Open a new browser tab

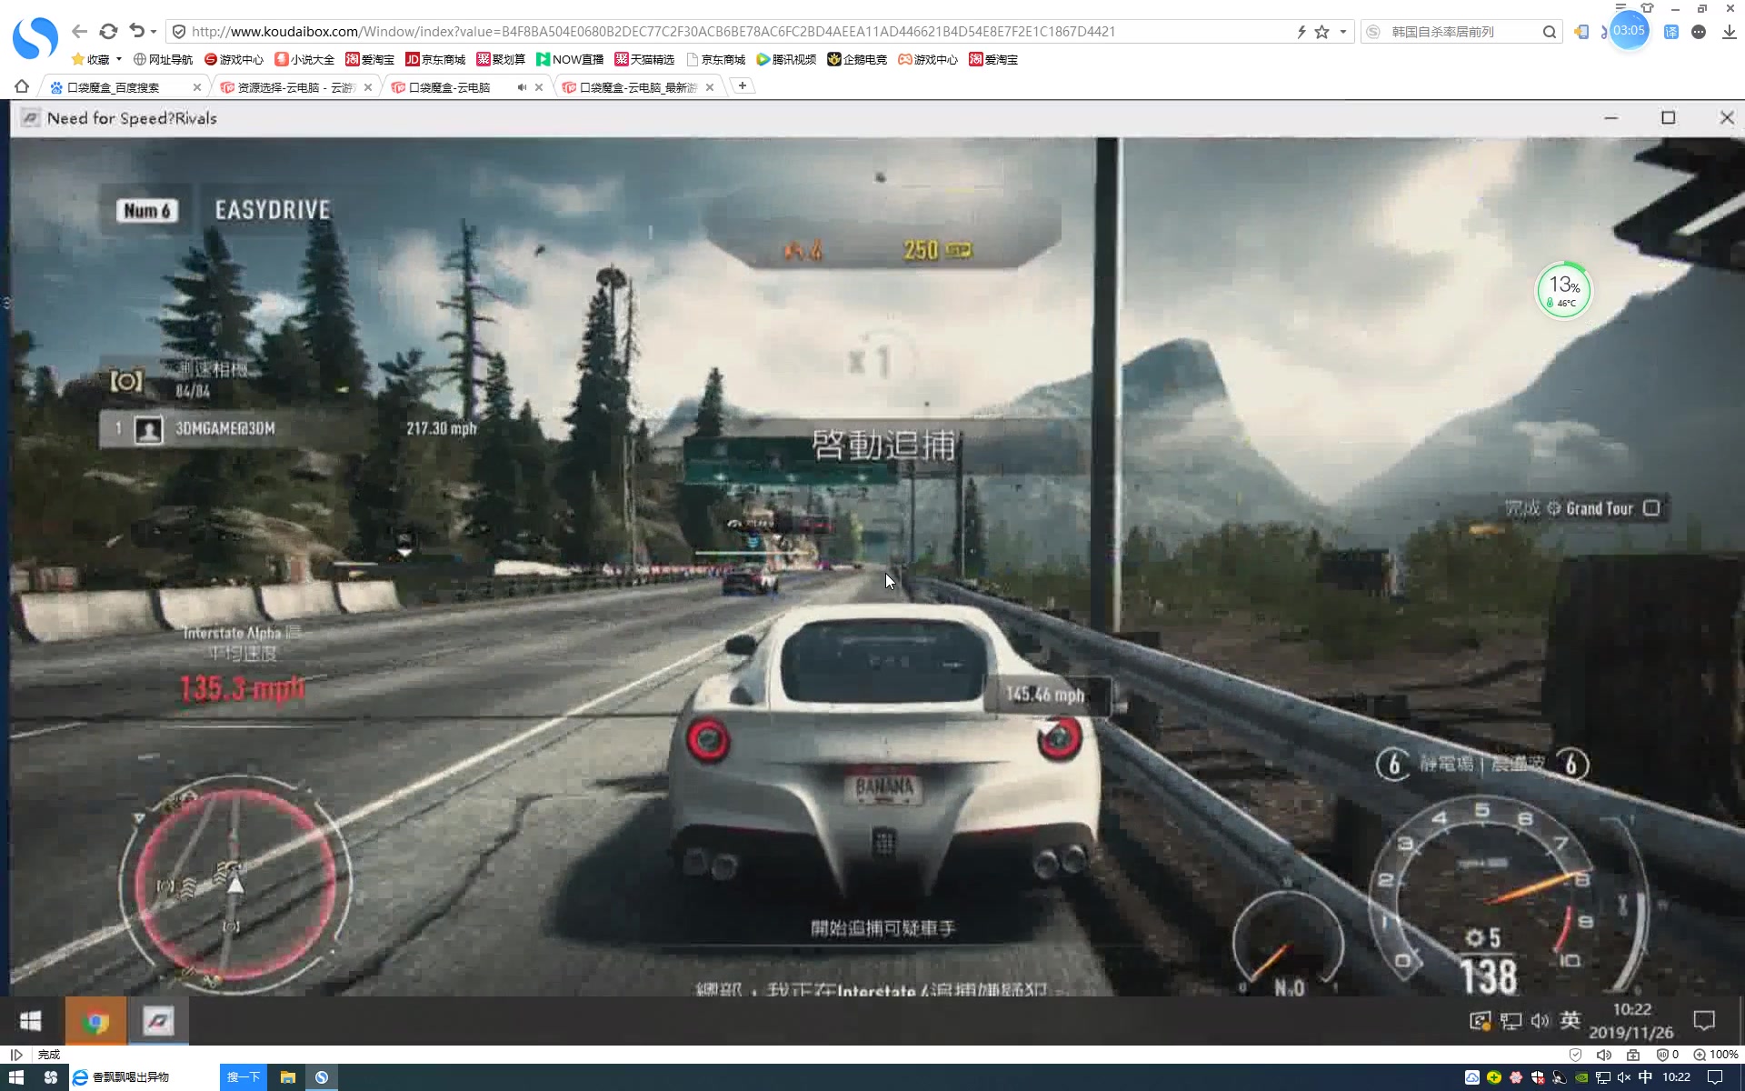[743, 85]
